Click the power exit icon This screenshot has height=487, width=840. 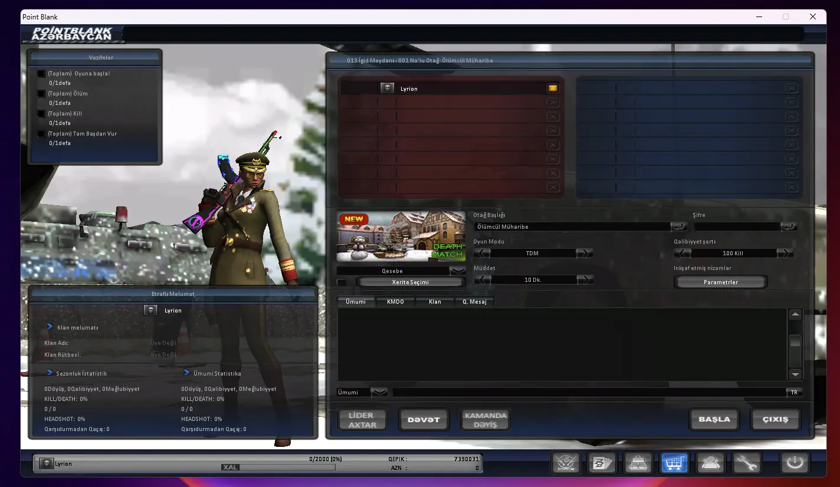click(x=795, y=463)
